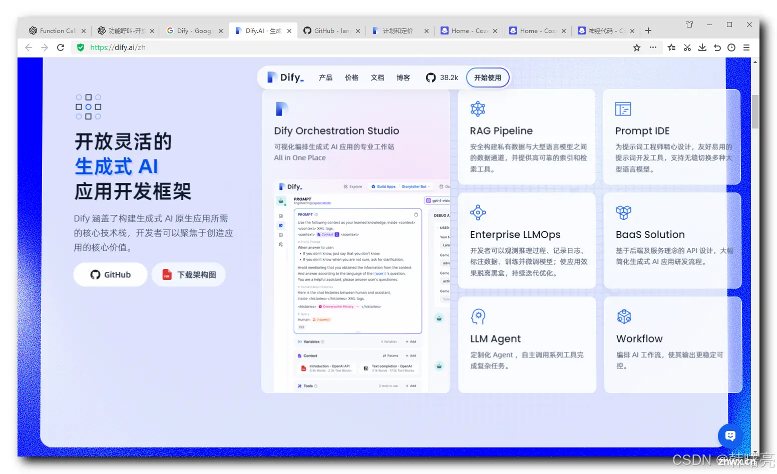This screenshot has width=777, height=474.
Task: Switch to the 计划和定价 tab
Action: click(400, 30)
